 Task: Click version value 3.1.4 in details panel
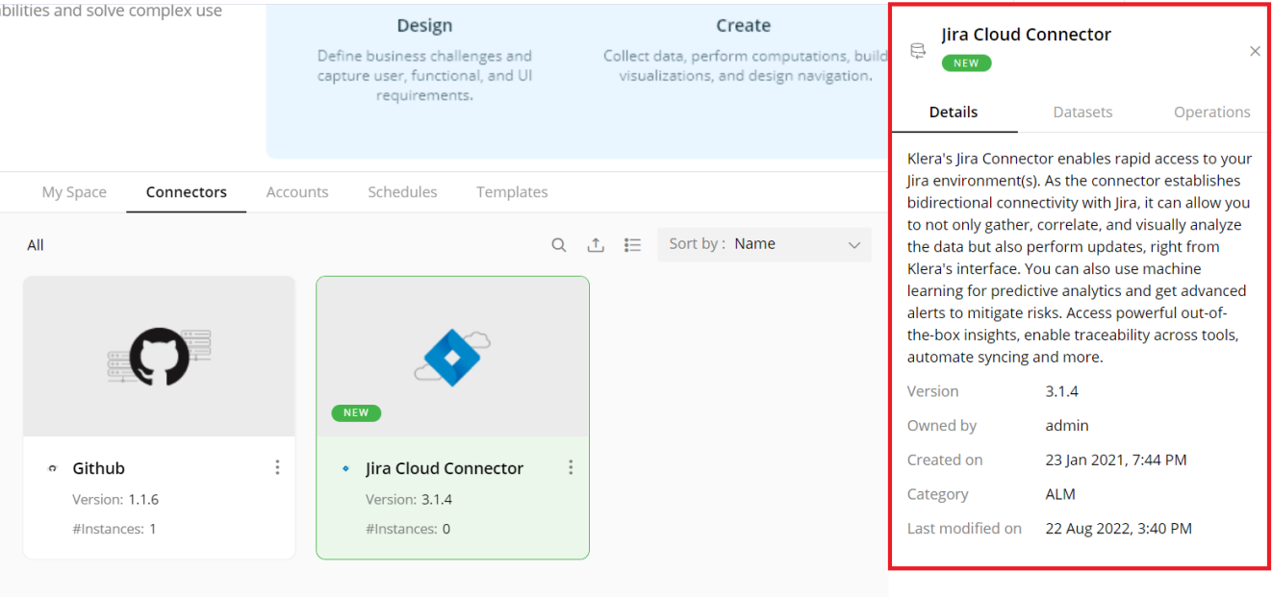point(1062,391)
